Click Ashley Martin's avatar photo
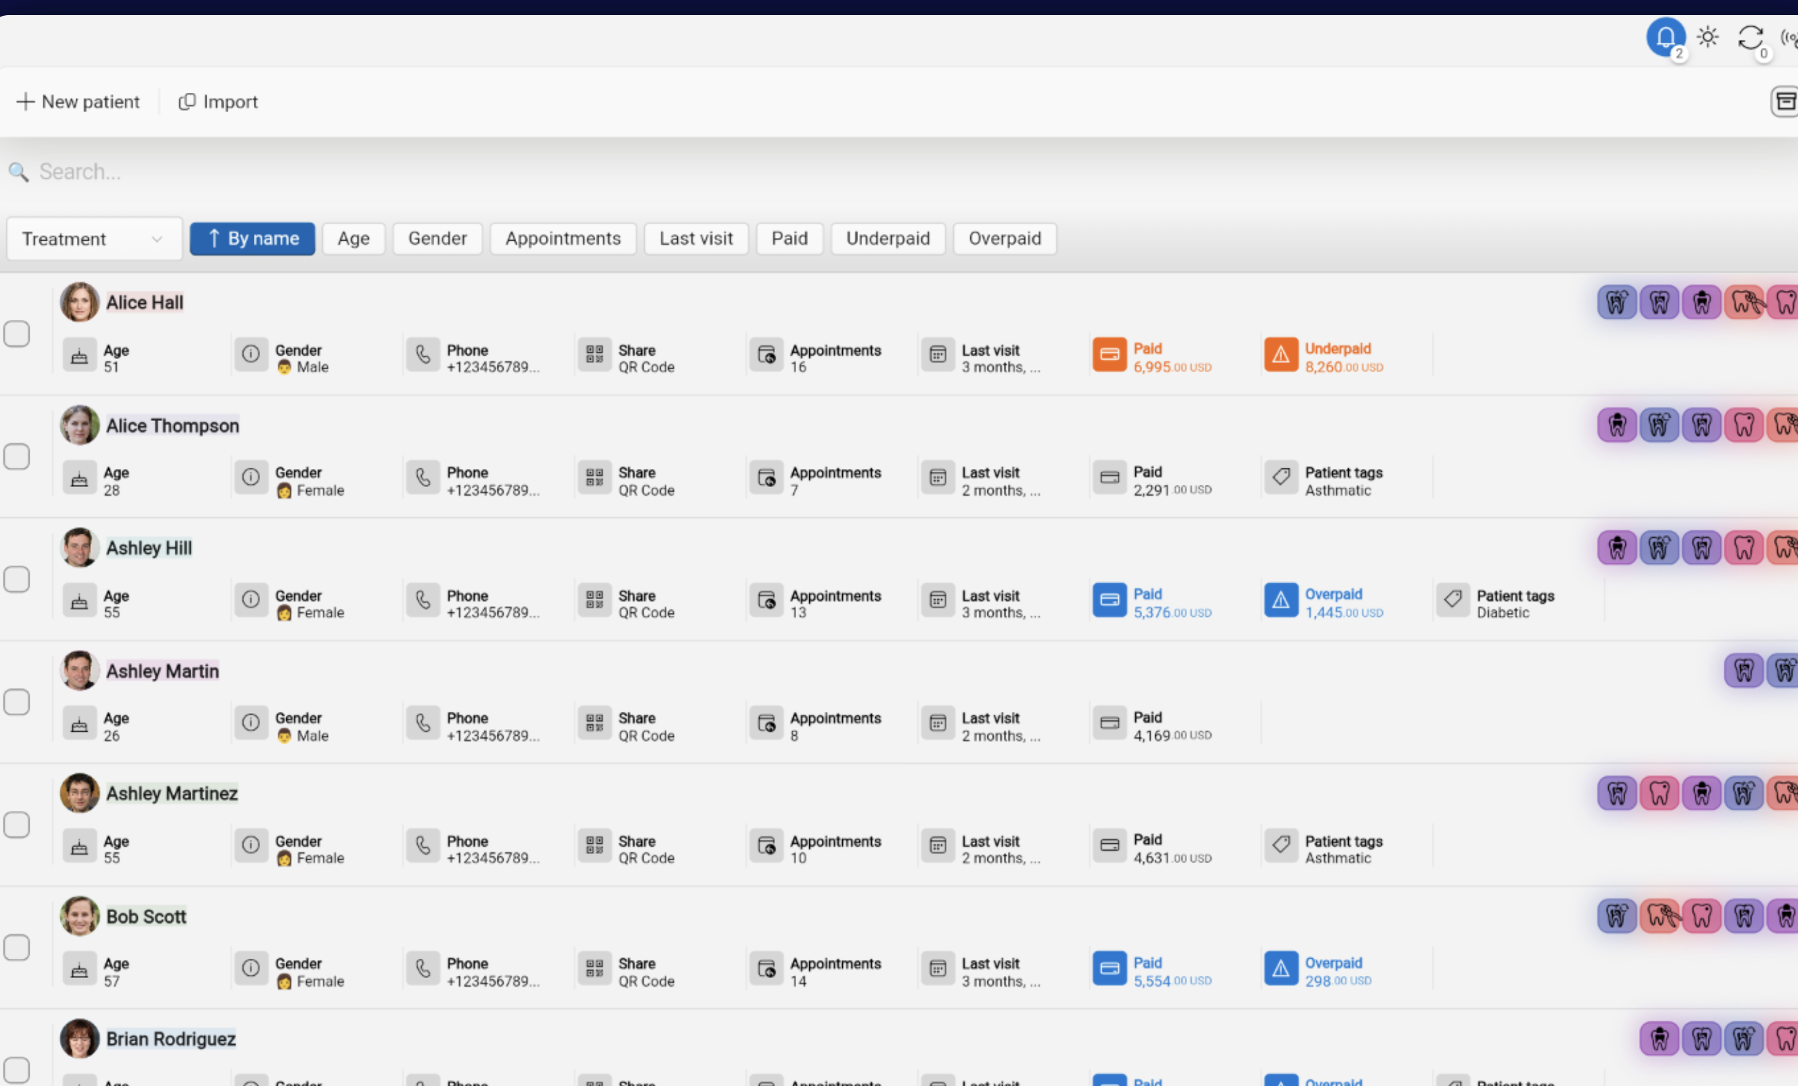This screenshot has height=1086, width=1798. 80,671
